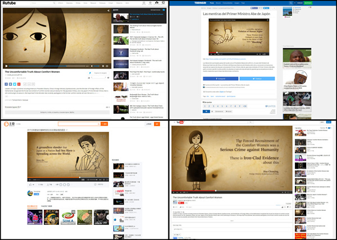Play the Rutube video with the play button
The image size is (337, 240).
click(6, 66)
